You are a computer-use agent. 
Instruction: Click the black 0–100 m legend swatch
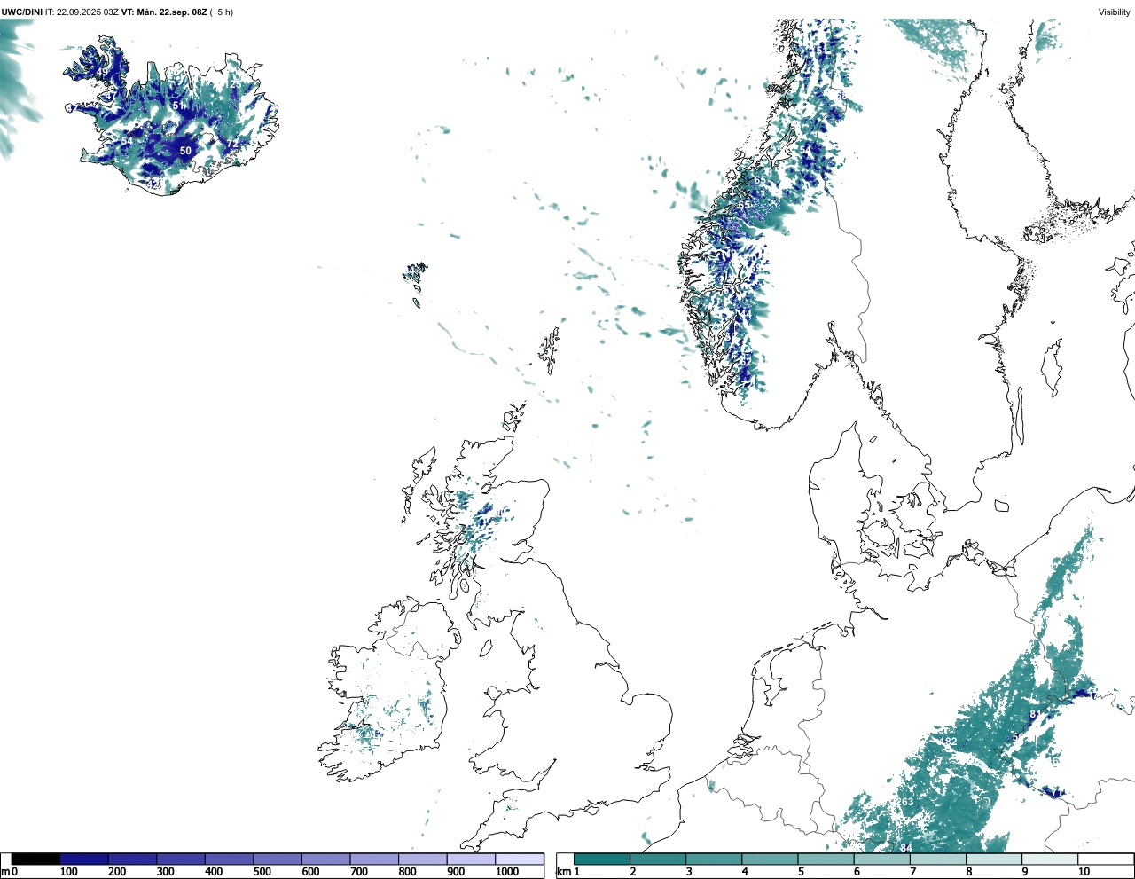coord(35,859)
